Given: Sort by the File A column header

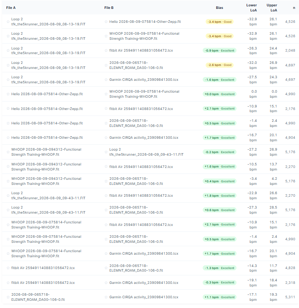Looking at the screenshot, I should pos(11,8).
